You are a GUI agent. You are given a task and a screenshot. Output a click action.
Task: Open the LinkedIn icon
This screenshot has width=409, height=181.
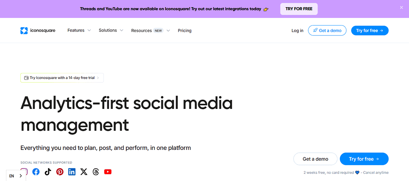point(72,172)
